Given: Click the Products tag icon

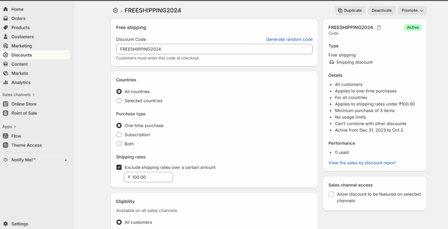Looking at the screenshot, I should click(6, 28).
